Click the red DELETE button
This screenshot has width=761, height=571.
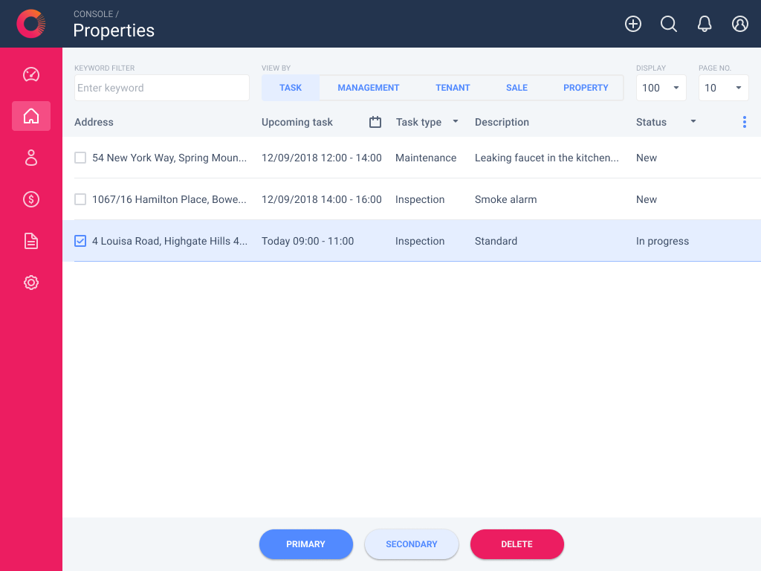coord(517,544)
